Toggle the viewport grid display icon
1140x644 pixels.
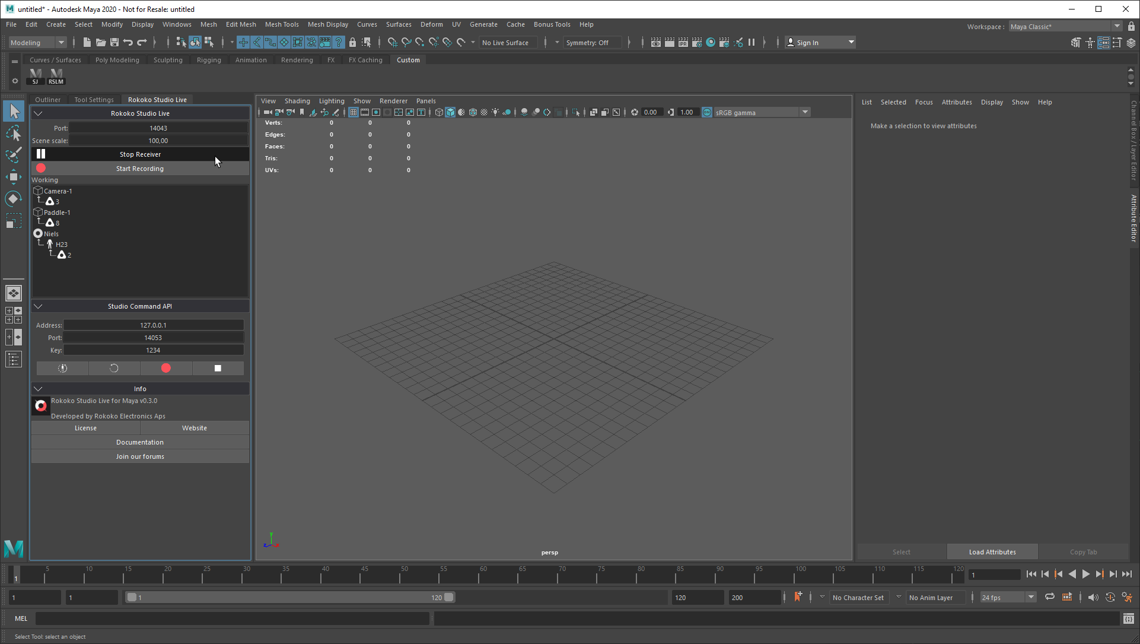tap(354, 112)
